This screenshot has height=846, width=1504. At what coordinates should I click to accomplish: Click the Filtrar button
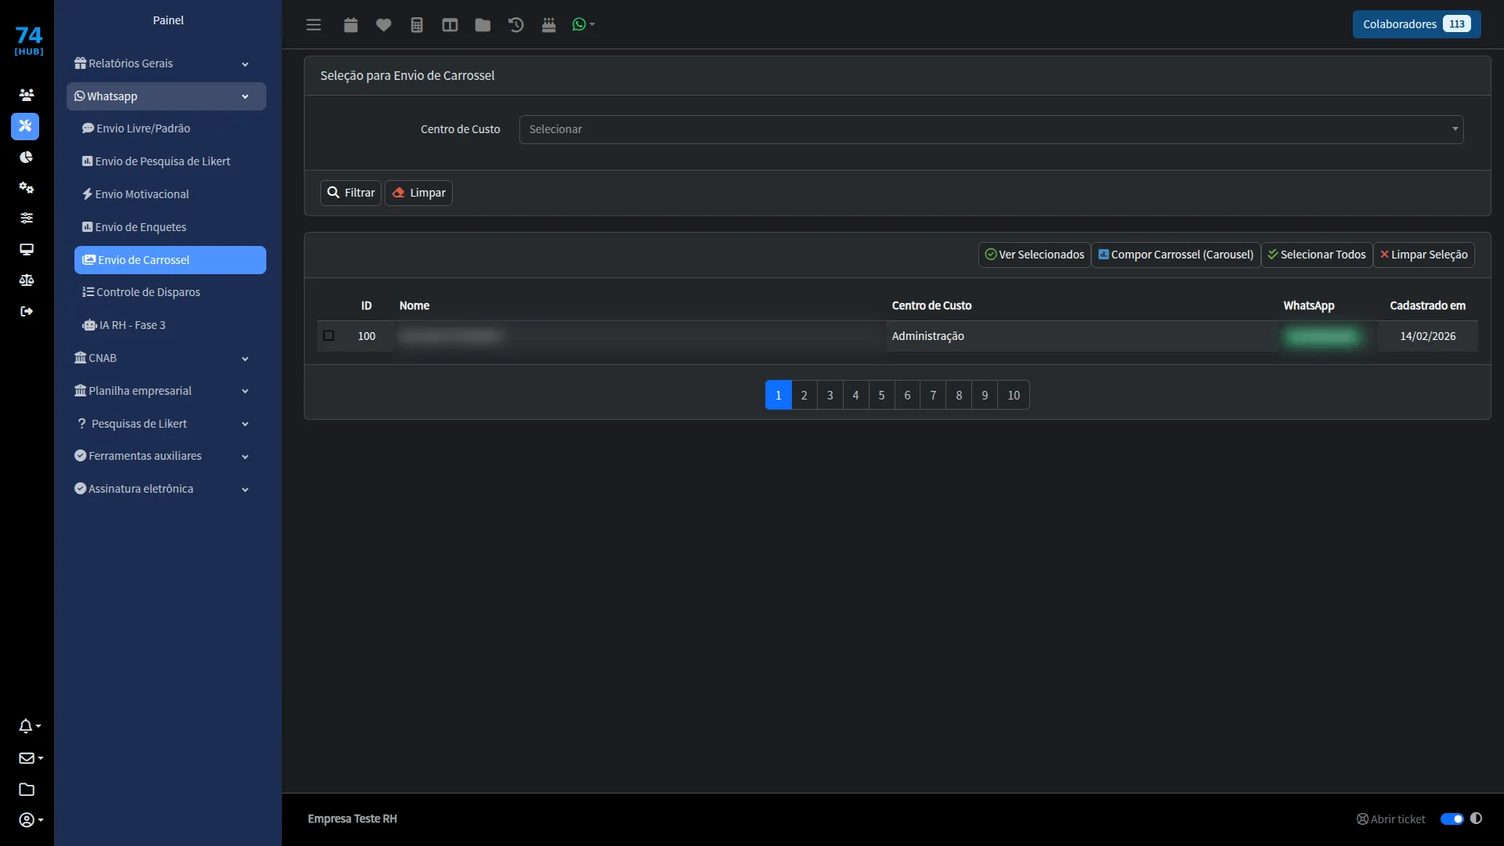pyautogui.click(x=351, y=193)
